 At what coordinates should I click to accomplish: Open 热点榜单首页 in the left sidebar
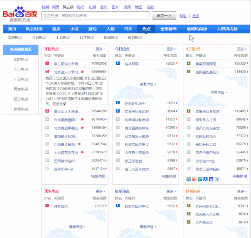[x=21, y=50]
